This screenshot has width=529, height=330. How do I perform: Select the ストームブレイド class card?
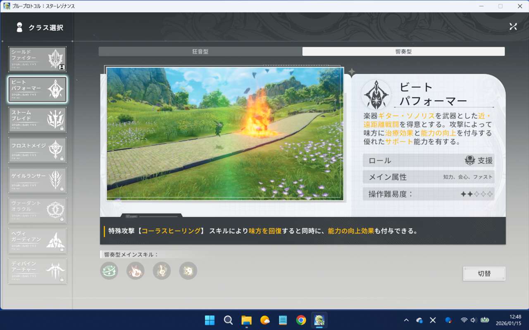(x=37, y=120)
